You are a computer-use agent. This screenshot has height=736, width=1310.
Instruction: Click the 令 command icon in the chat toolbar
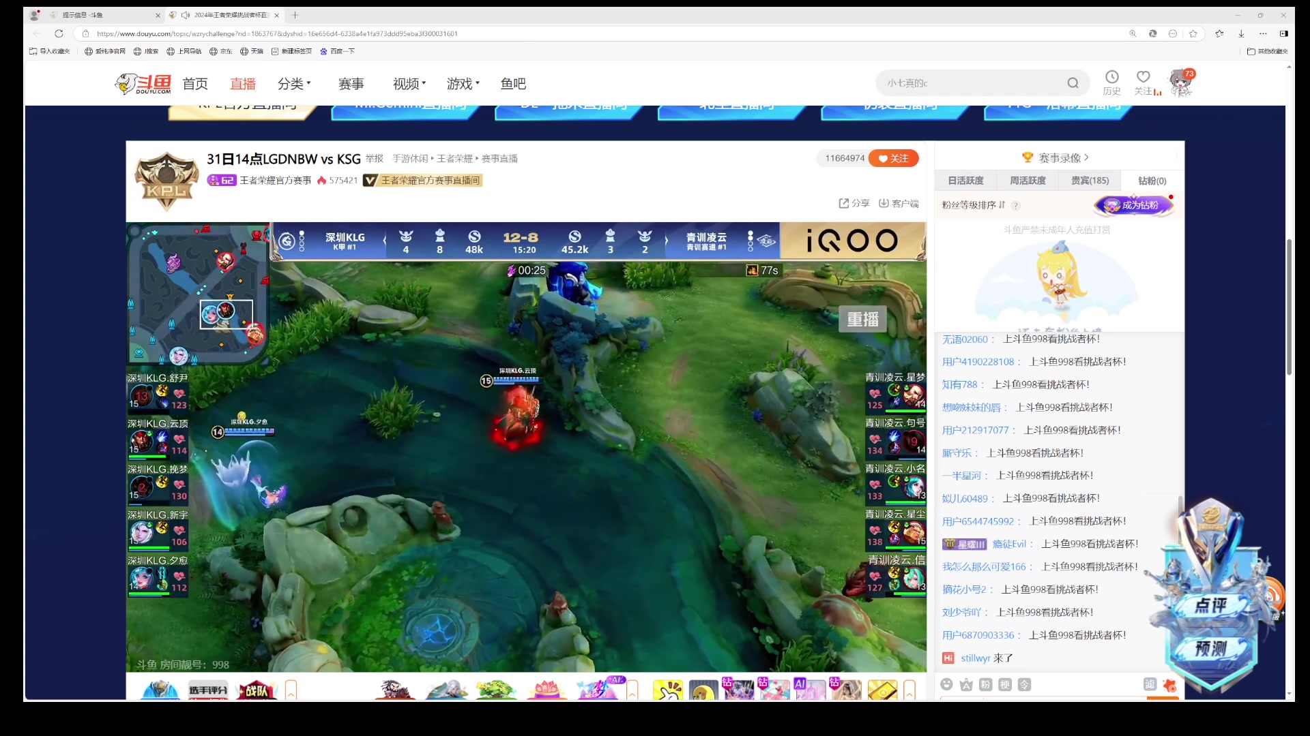tap(1025, 684)
